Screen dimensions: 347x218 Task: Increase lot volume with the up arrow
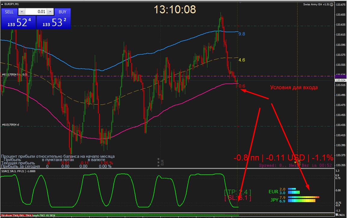pyautogui.click(x=50, y=12)
